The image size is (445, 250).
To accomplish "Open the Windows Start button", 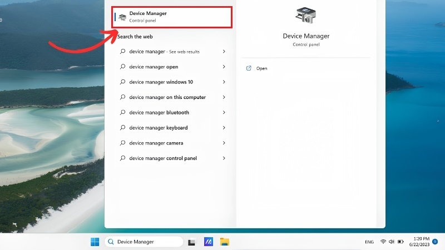I will [x=95, y=242].
